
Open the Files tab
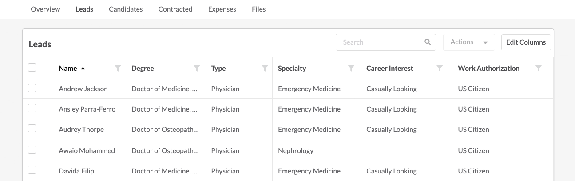pyautogui.click(x=259, y=9)
